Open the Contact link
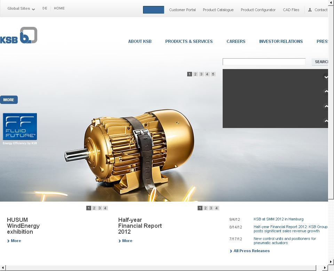Screen dimensions: 334x271 coord(321,10)
